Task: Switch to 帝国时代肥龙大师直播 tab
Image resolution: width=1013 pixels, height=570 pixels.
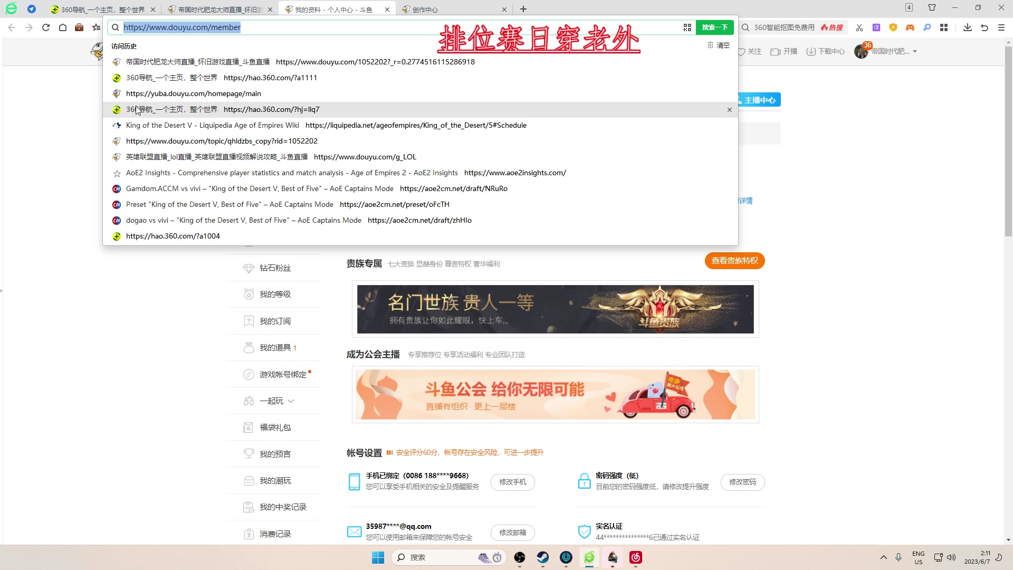Action: point(219,9)
